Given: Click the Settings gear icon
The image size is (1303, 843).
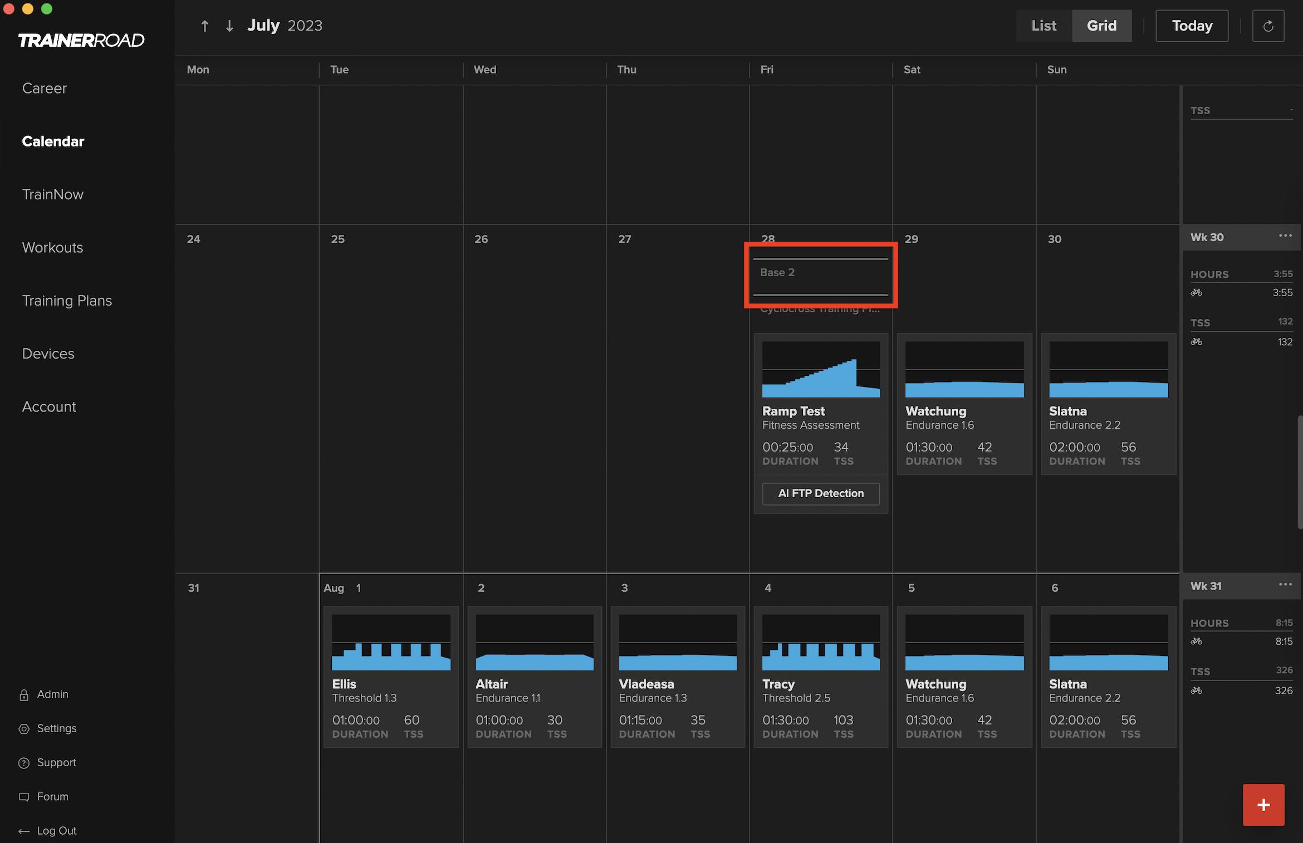Looking at the screenshot, I should click(x=24, y=729).
